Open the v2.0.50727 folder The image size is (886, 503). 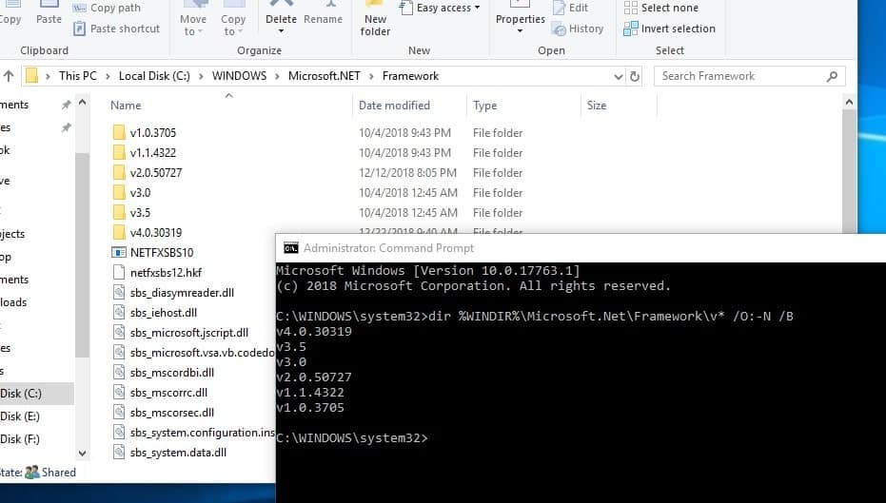155,173
